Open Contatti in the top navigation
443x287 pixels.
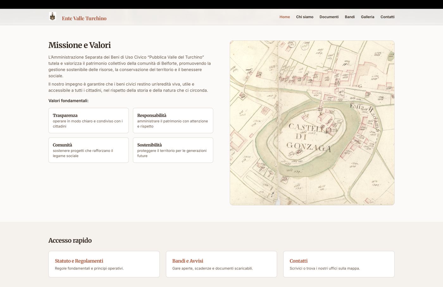coord(387,17)
